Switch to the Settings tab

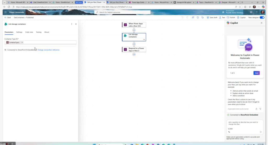(19, 32)
